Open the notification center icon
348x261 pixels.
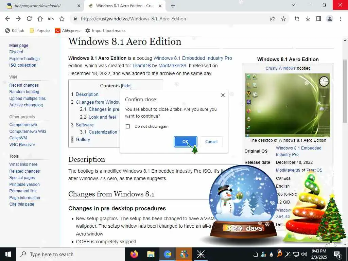[x=337, y=254]
